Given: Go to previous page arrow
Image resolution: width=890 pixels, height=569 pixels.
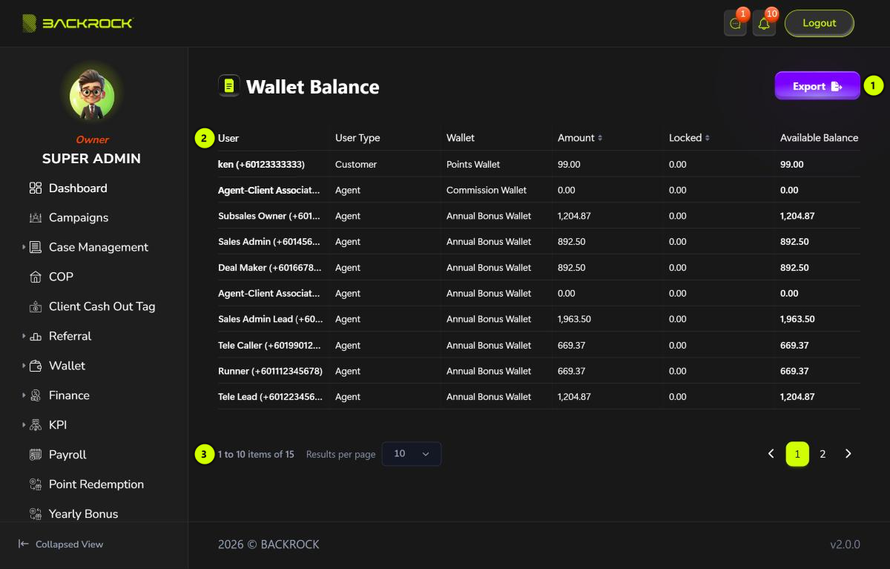Looking at the screenshot, I should [771, 454].
